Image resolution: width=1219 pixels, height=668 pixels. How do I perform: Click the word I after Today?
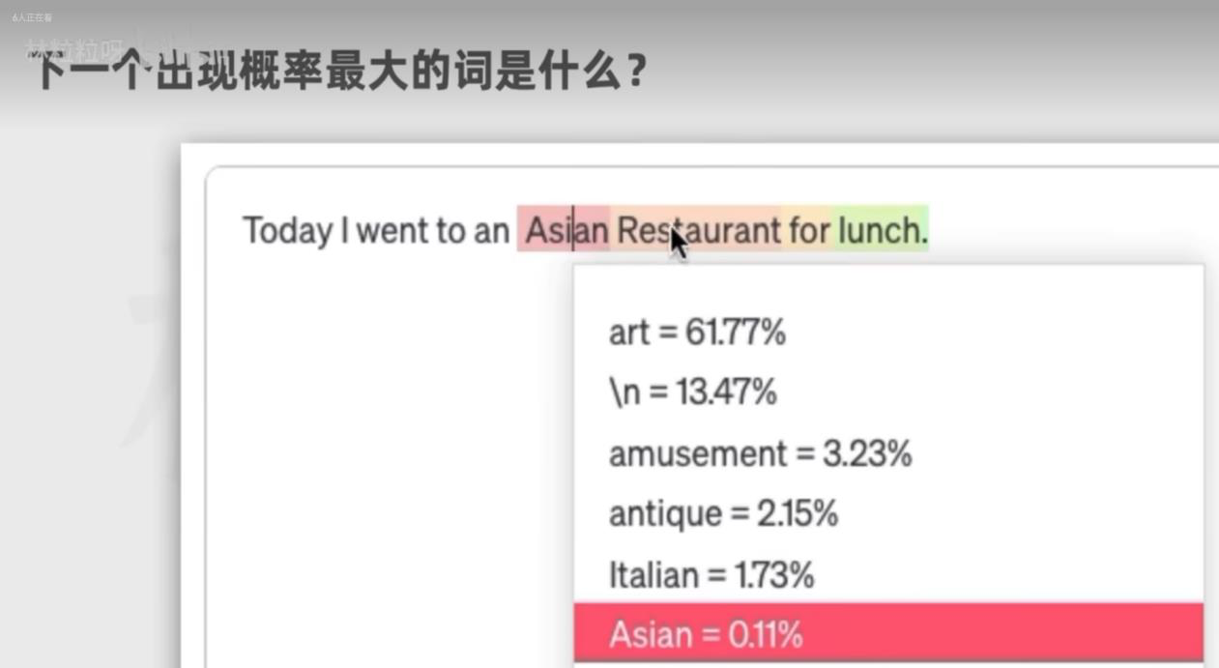tap(344, 230)
